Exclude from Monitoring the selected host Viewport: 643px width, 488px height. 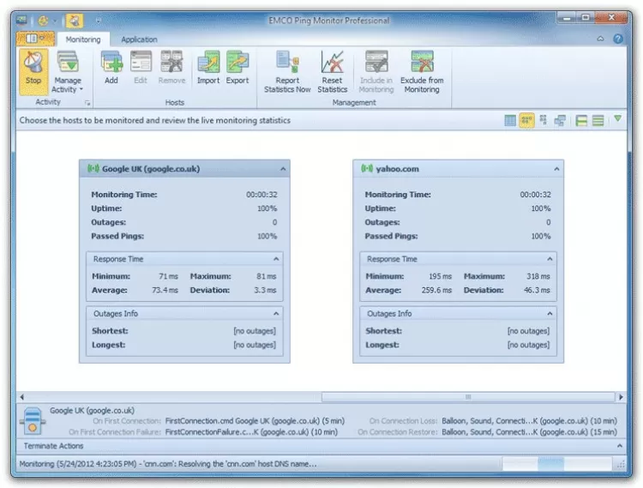tap(422, 71)
